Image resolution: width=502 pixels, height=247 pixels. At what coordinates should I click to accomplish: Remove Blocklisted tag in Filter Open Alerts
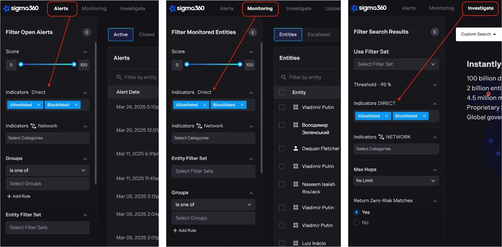click(x=76, y=105)
